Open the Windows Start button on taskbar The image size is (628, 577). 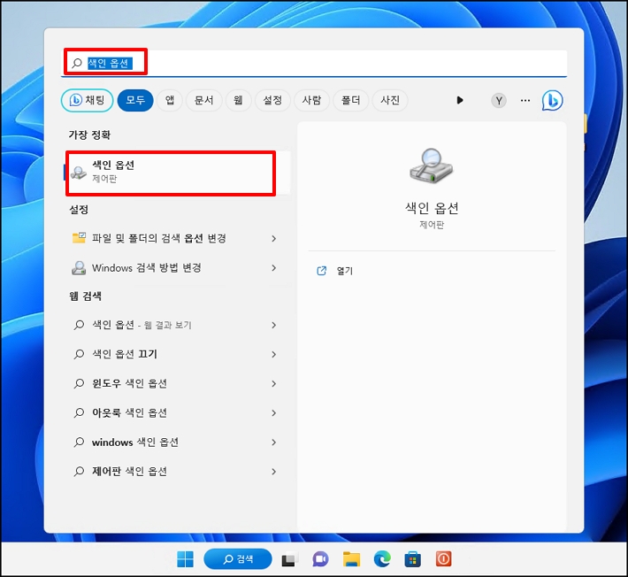tap(185, 559)
